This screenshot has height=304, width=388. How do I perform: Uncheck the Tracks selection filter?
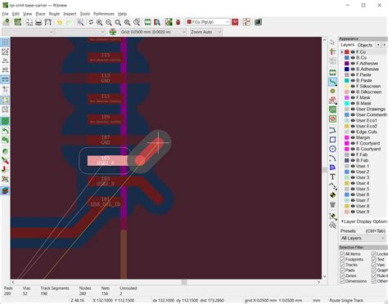(342, 265)
